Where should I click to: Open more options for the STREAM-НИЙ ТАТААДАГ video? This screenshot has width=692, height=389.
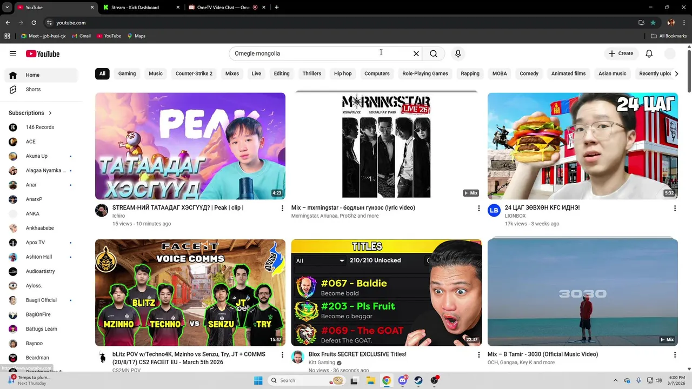(x=282, y=208)
